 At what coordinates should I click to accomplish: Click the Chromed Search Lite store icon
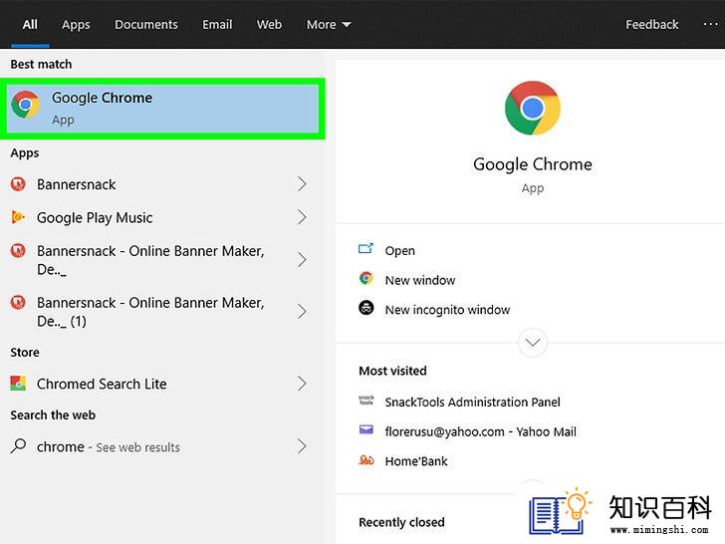coord(18,383)
